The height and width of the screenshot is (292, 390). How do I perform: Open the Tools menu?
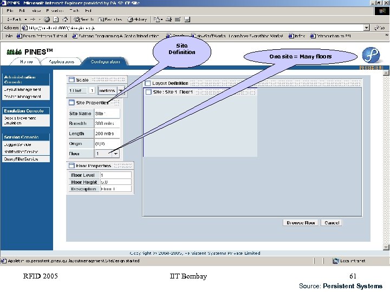[74, 11]
